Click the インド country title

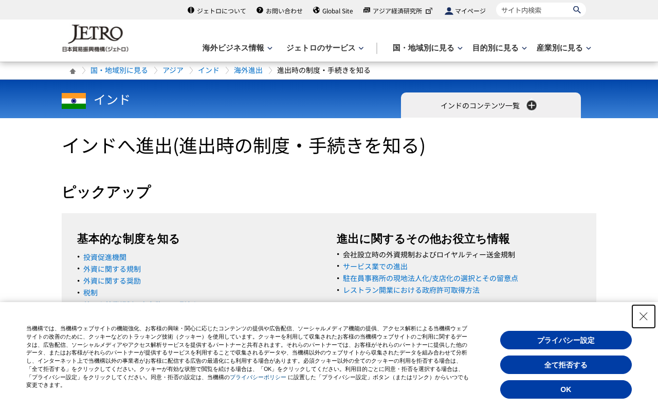112,100
